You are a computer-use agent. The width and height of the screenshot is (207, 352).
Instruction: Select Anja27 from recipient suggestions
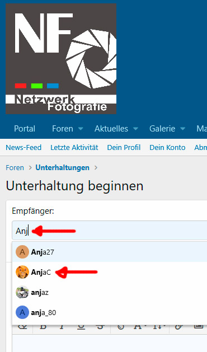tap(110, 252)
